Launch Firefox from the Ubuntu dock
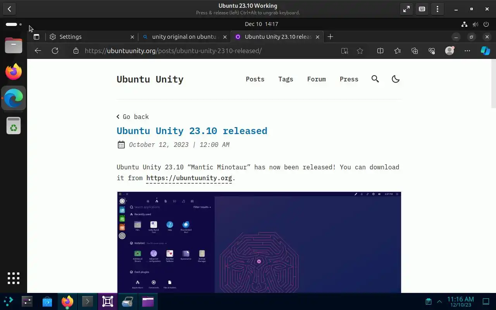The height and width of the screenshot is (310, 496). [14, 72]
